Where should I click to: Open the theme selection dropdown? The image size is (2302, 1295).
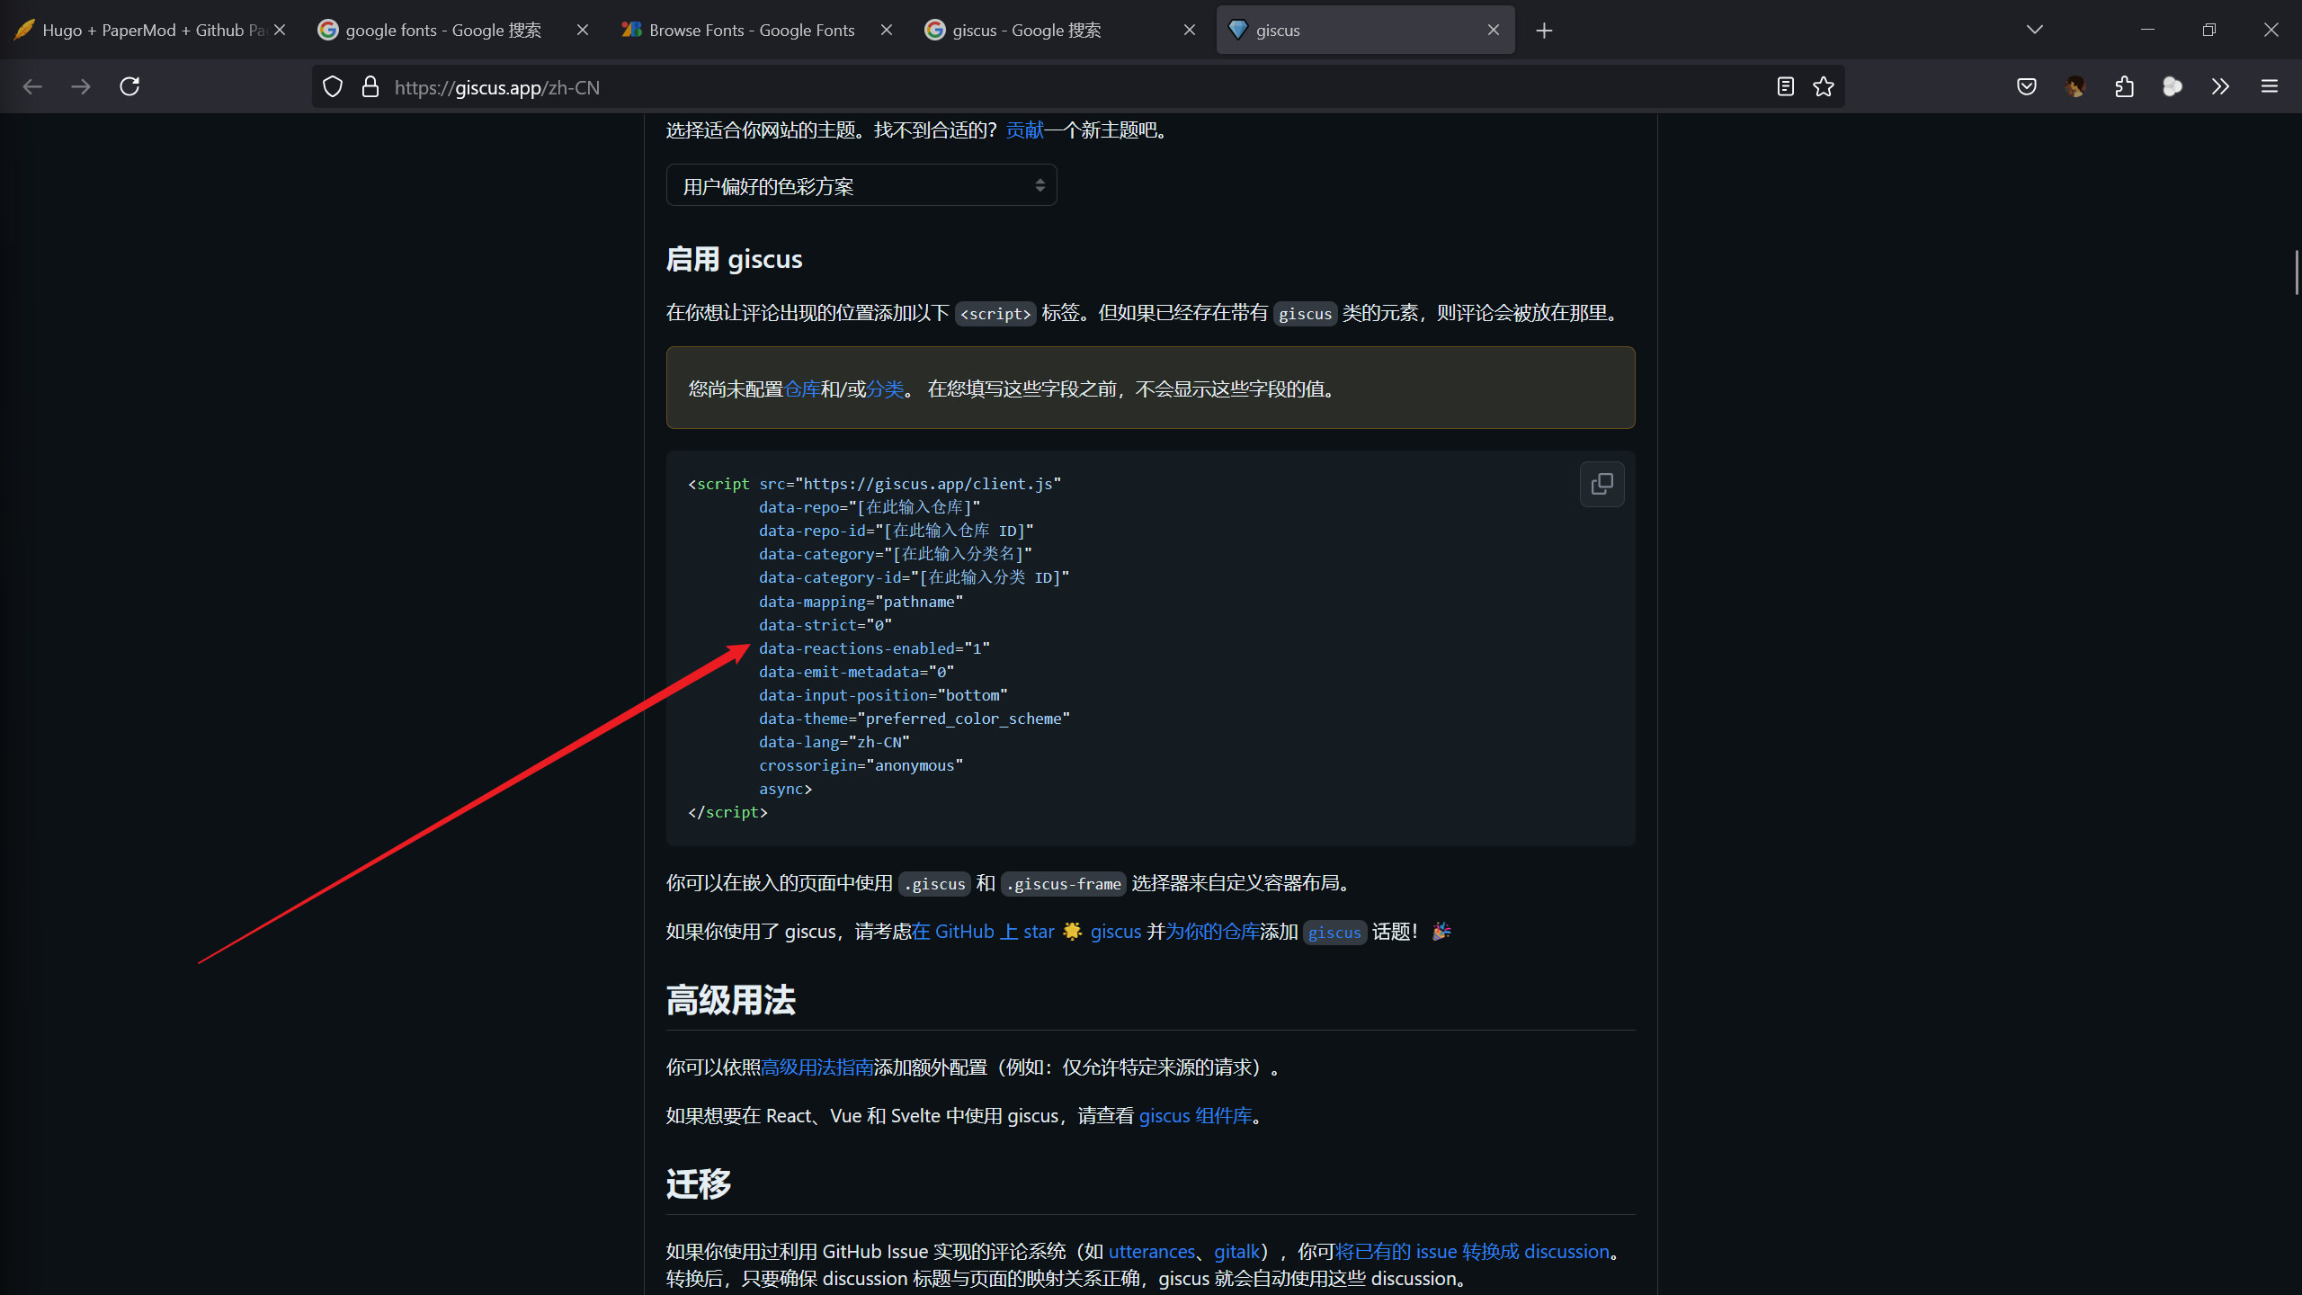(861, 185)
